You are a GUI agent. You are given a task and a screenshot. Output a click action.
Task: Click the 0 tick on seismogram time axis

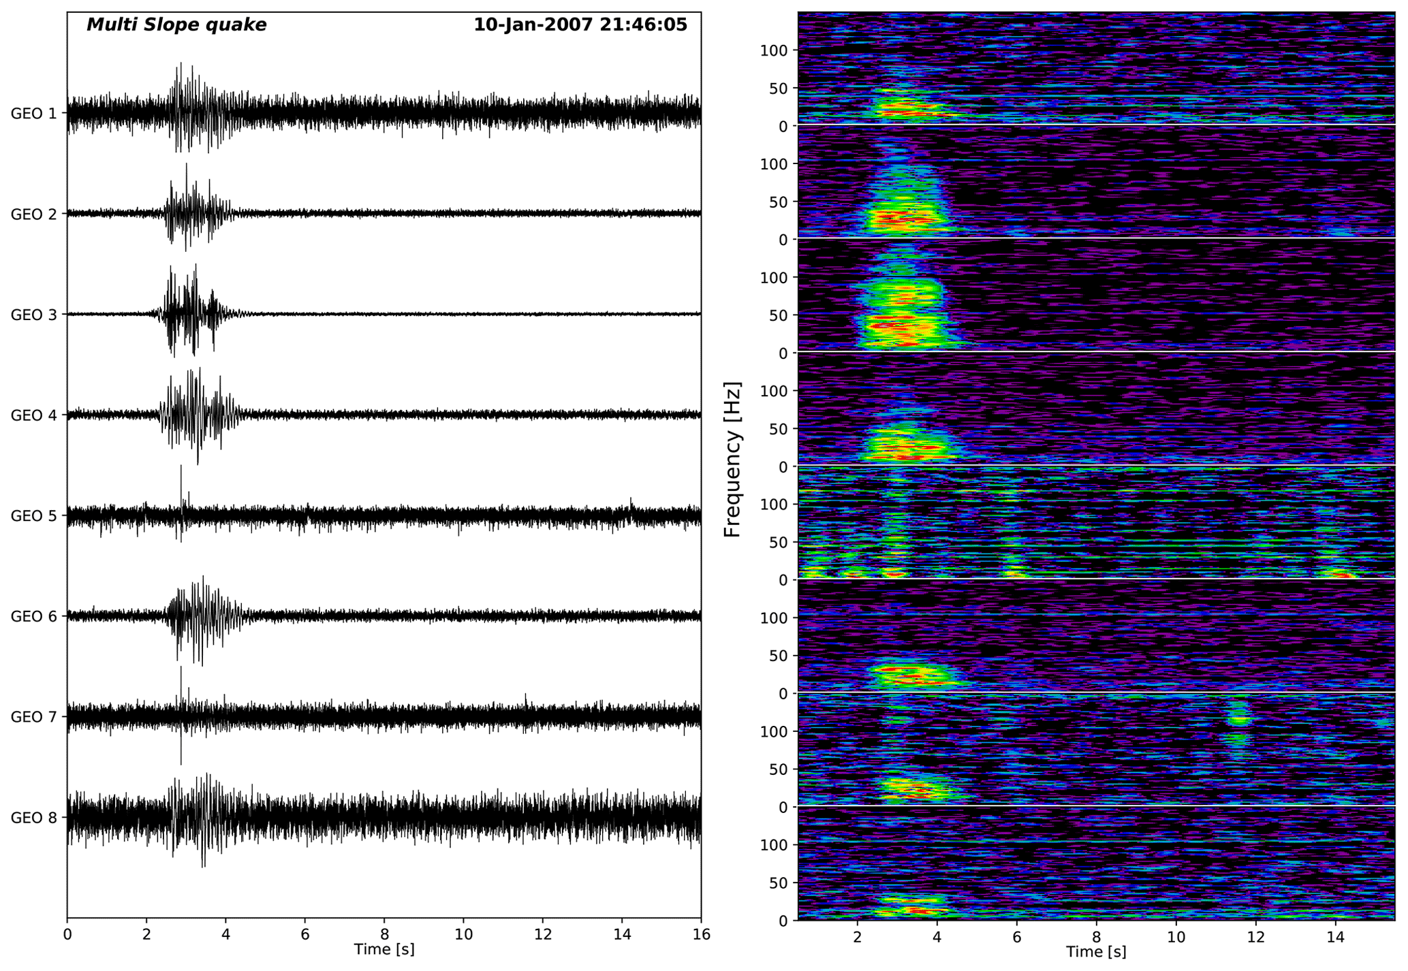coord(67,934)
